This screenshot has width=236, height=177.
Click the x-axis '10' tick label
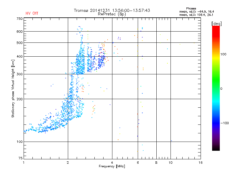(x=171, y=163)
